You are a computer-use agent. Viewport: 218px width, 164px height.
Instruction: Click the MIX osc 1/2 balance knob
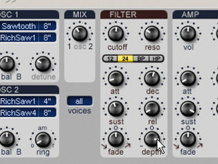80,33
